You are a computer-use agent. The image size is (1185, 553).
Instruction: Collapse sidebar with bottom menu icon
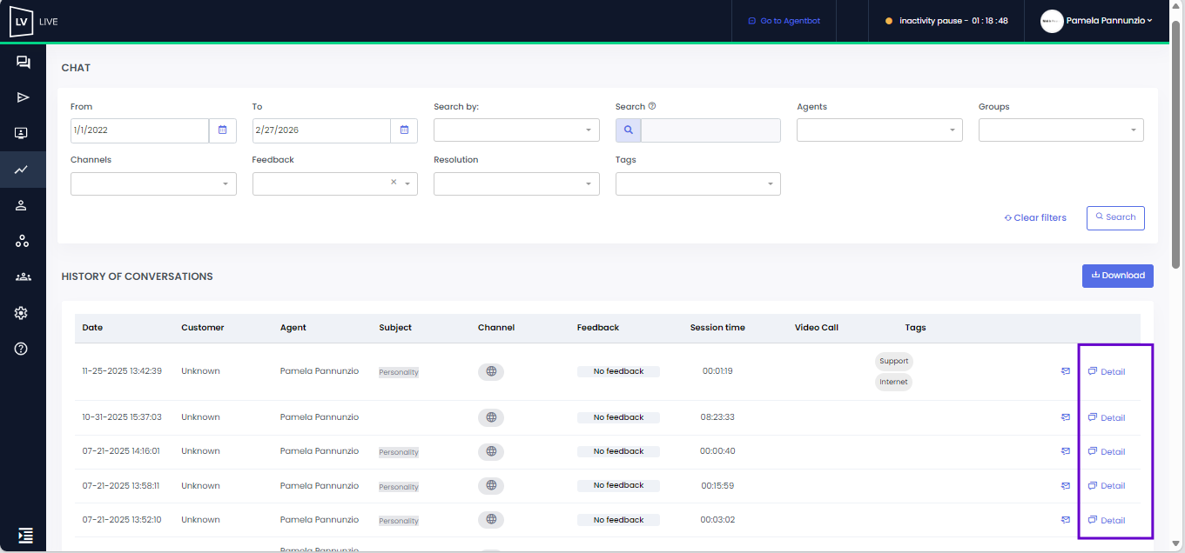click(x=25, y=535)
